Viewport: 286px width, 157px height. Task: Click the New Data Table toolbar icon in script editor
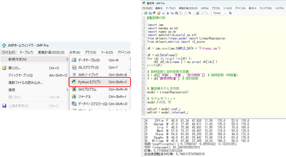[x=145, y=13]
